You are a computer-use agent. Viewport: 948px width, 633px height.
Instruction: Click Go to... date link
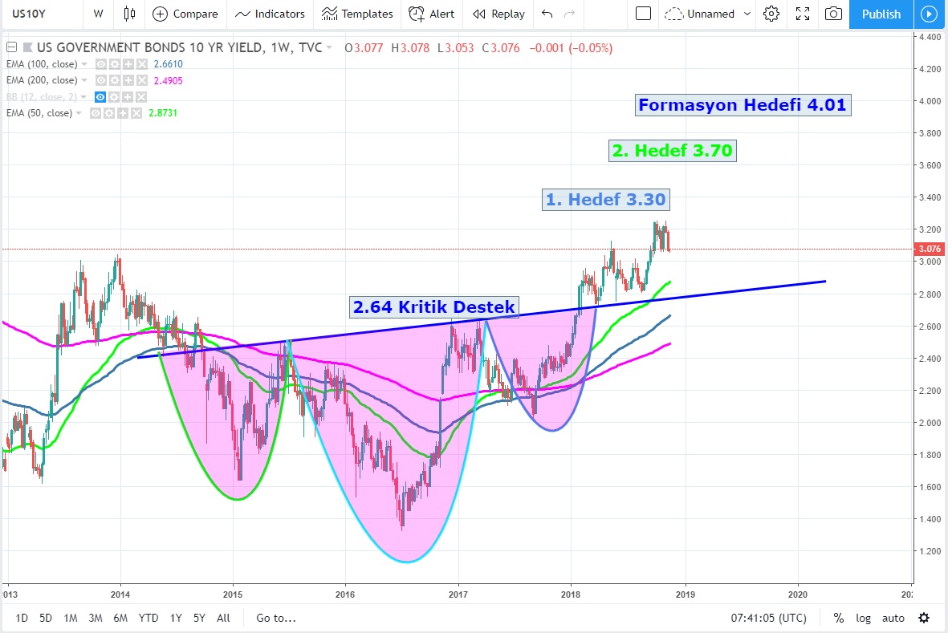276,618
